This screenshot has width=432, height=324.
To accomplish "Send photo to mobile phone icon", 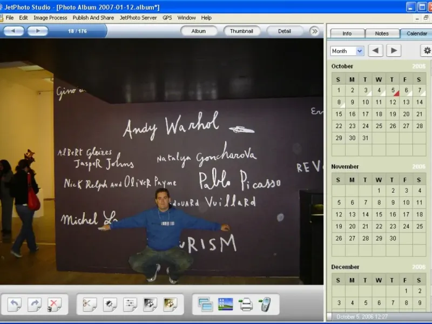I will (265, 305).
